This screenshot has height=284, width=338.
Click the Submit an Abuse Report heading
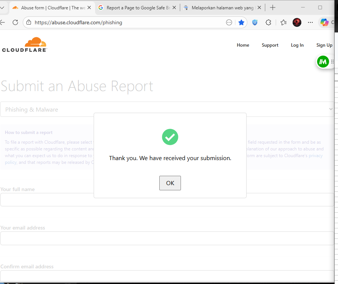tap(77, 86)
